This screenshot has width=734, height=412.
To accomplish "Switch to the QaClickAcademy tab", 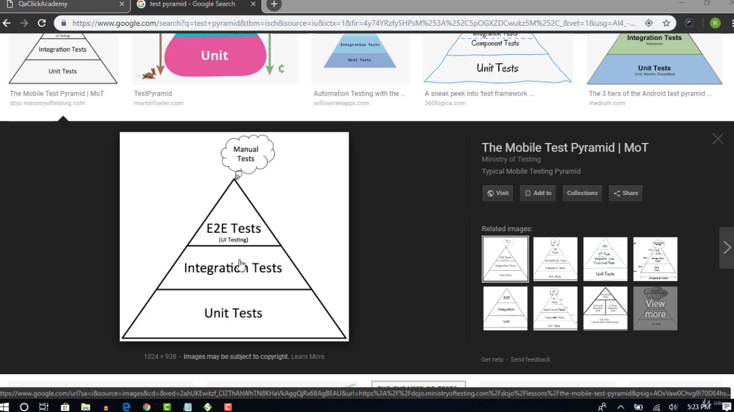I will (x=63, y=4).
